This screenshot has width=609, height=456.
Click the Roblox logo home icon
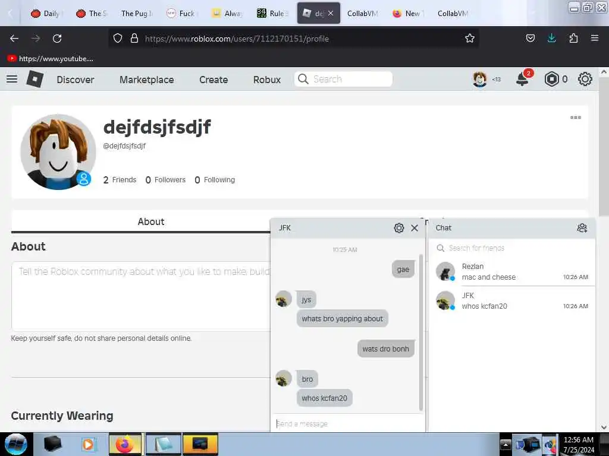(x=34, y=79)
